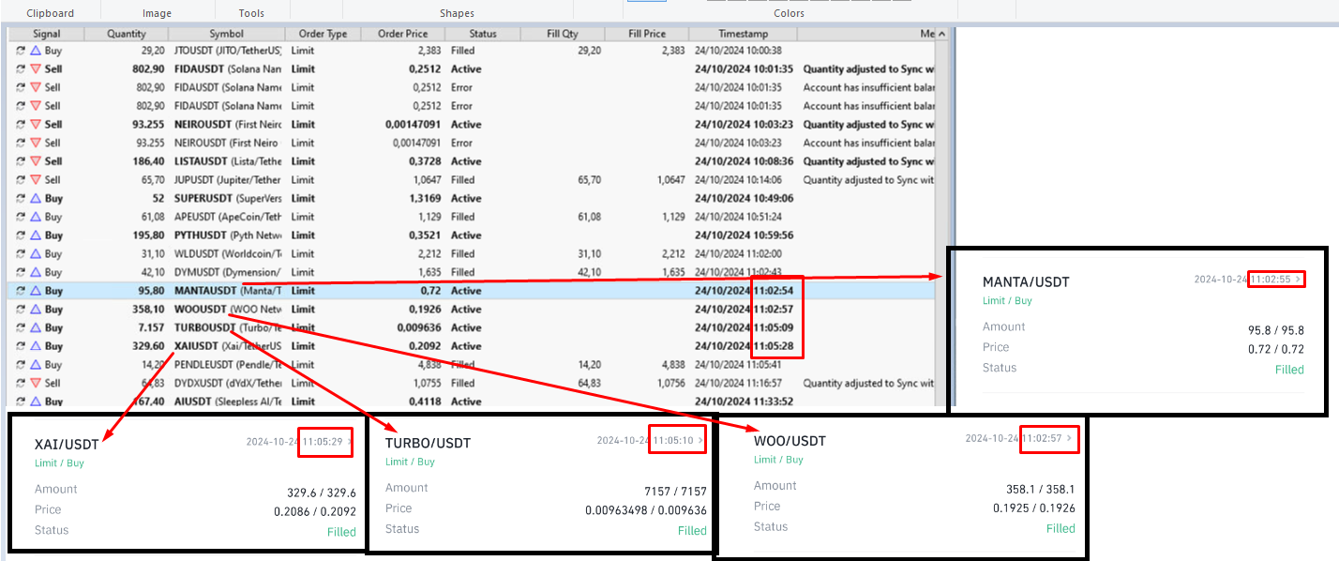Click the Filled status in XAI/USDT card
The height and width of the screenshot is (561, 1339).
[341, 532]
